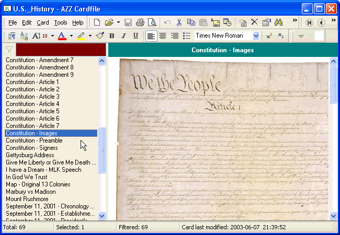Delete card X icon

tap(254, 22)
